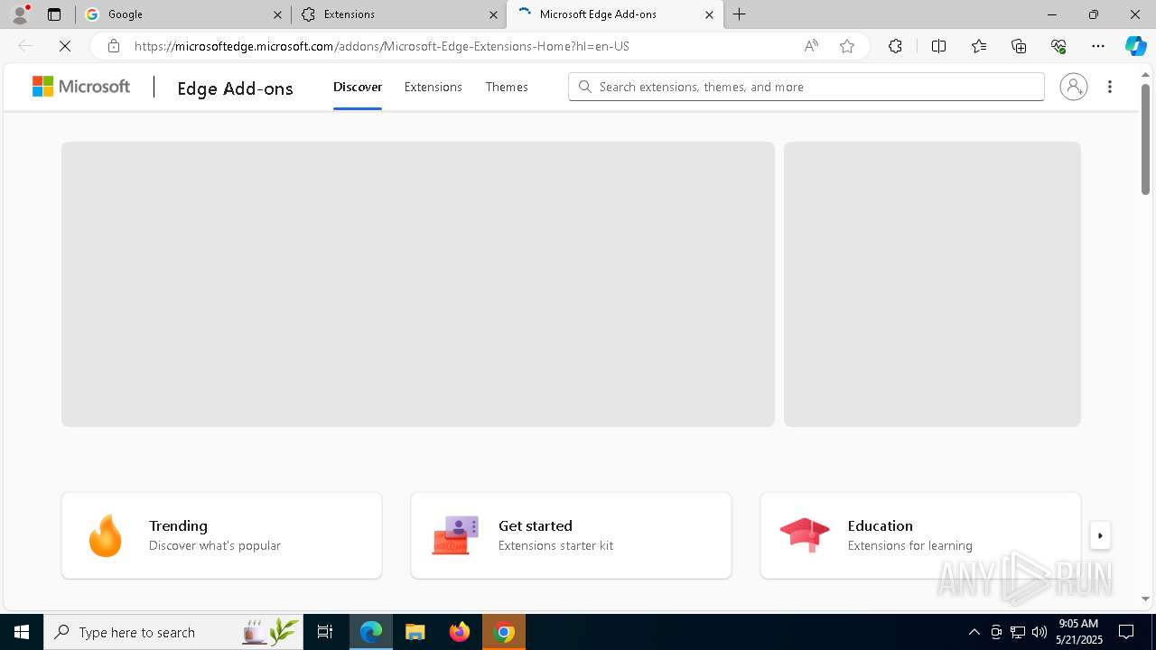Open a new browser tab
The height and width of the screenshot is (650, 1156).
tap(739, 14)
